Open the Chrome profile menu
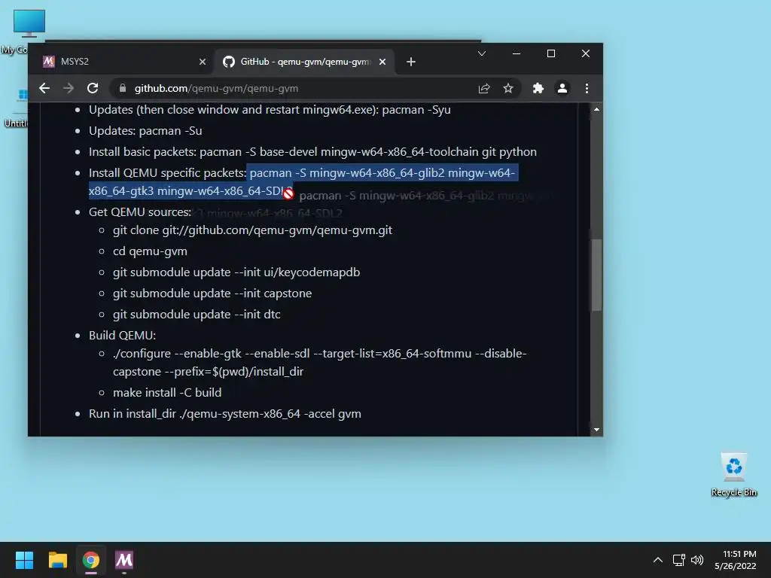The height and width of the screenshot is (578, 771). pos(562,89)
